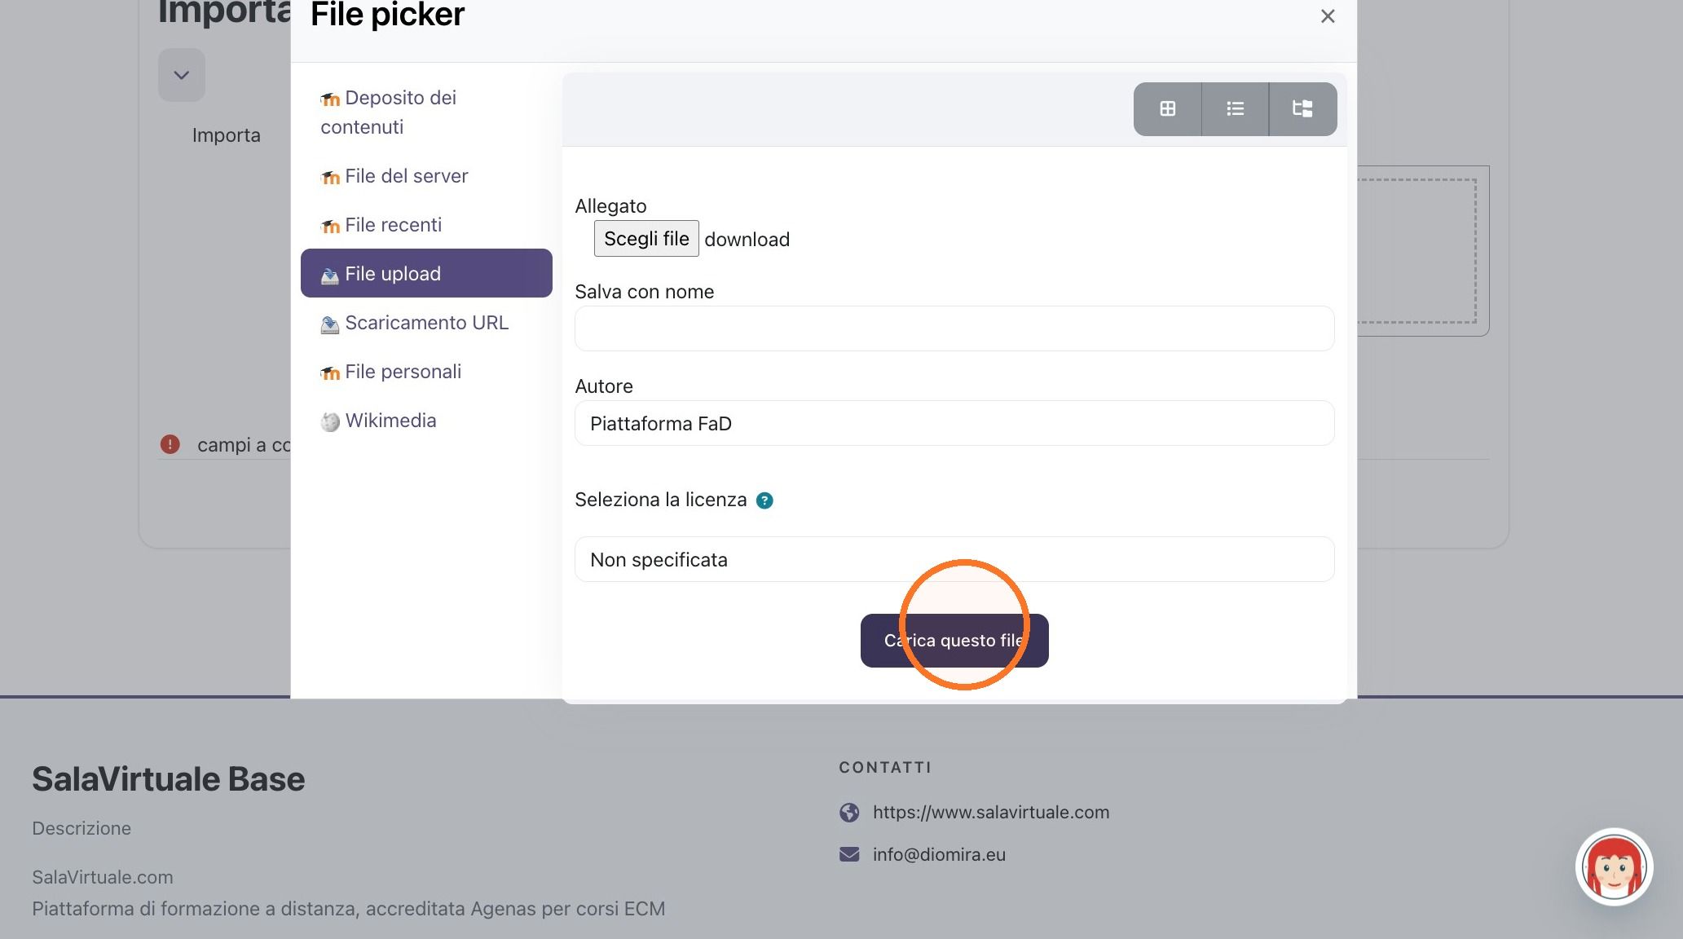Image resolution: width=1683 pixels, height=939 pixels.
Task: Click the Importa label on background page
Action: tap(227, 135)
